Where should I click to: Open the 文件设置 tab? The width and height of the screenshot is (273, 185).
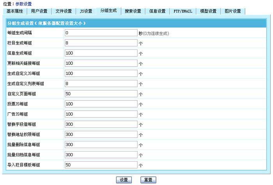tap(63, 11)
